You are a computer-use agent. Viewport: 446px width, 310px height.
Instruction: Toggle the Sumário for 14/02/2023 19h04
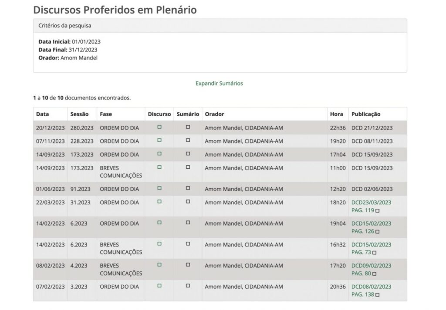(x=188, y=223)
